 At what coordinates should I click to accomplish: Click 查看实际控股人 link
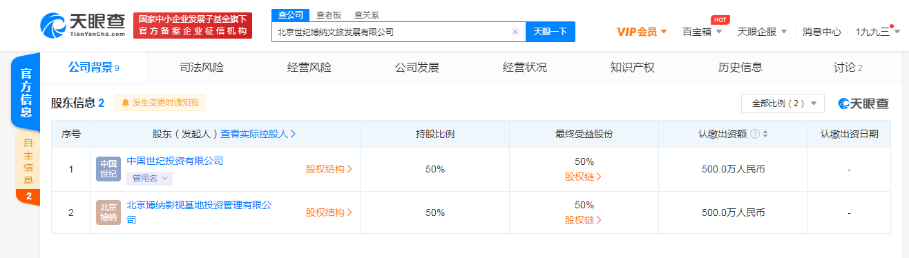tap(258, 134)
